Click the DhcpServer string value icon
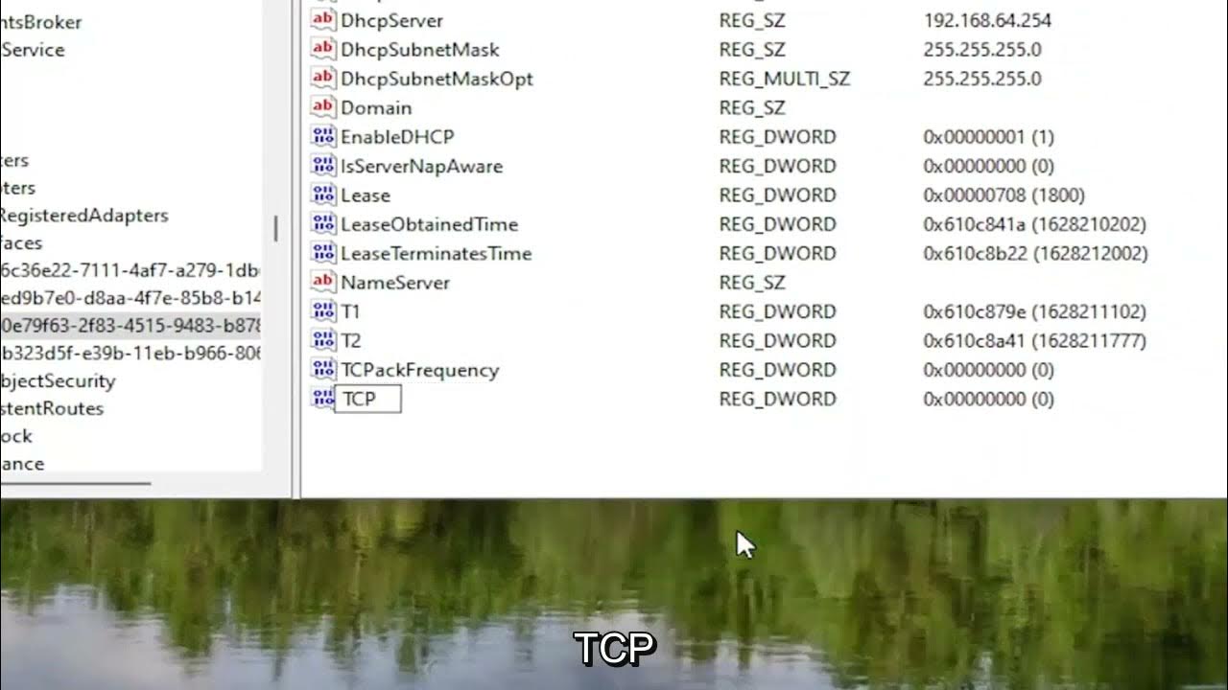Image resolution: width=1228 pixels, height=690 pixels. (x=323, y=20)
